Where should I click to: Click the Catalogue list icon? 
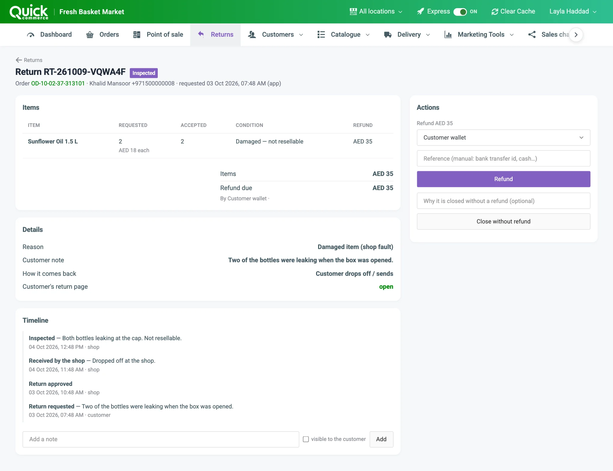pyautogui.click(x=321, y=35)
